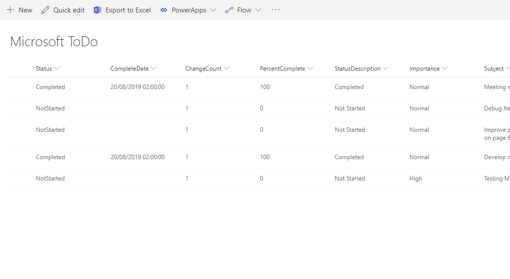
Task: Click the New plus icon
Action: click(x=10, y=10)
